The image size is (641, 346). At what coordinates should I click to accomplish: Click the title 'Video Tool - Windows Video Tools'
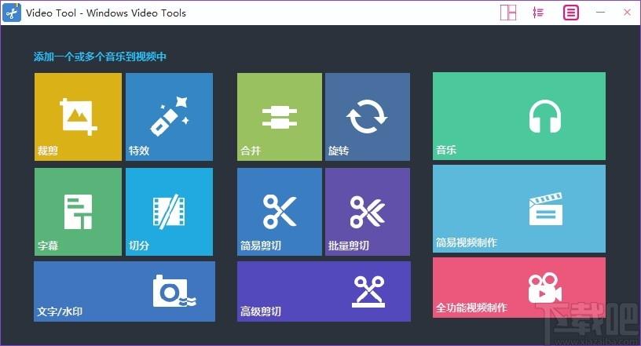point(106,13)
